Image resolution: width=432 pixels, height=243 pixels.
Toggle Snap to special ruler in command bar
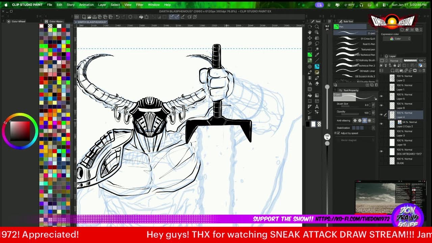coord(177,17)
